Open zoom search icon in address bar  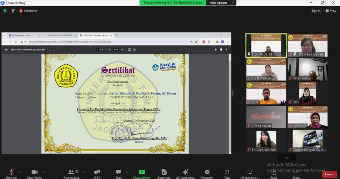tap(191, 42)
